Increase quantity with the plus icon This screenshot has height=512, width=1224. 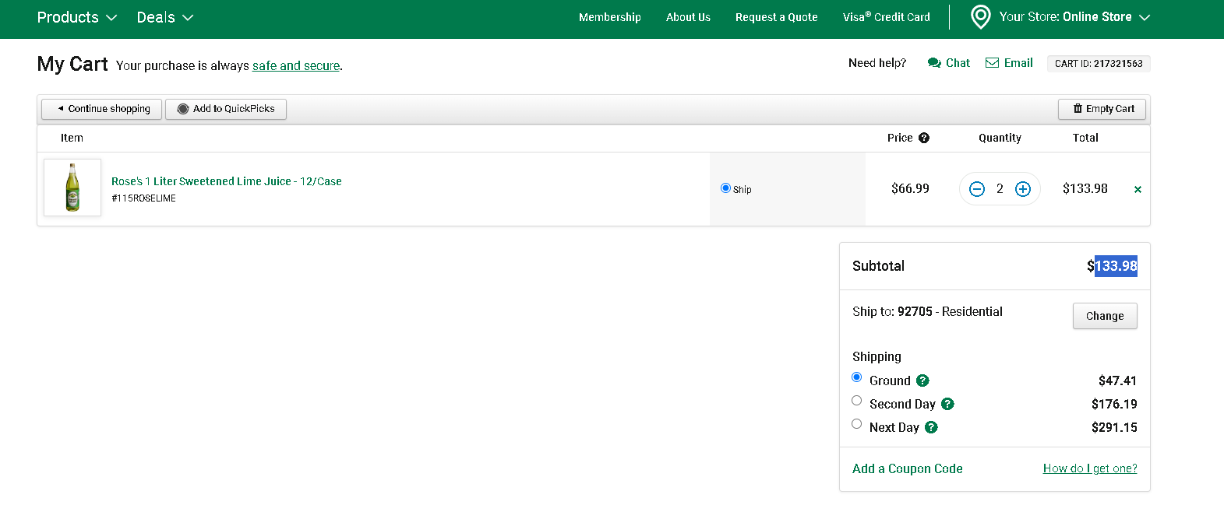(1023, 189)
